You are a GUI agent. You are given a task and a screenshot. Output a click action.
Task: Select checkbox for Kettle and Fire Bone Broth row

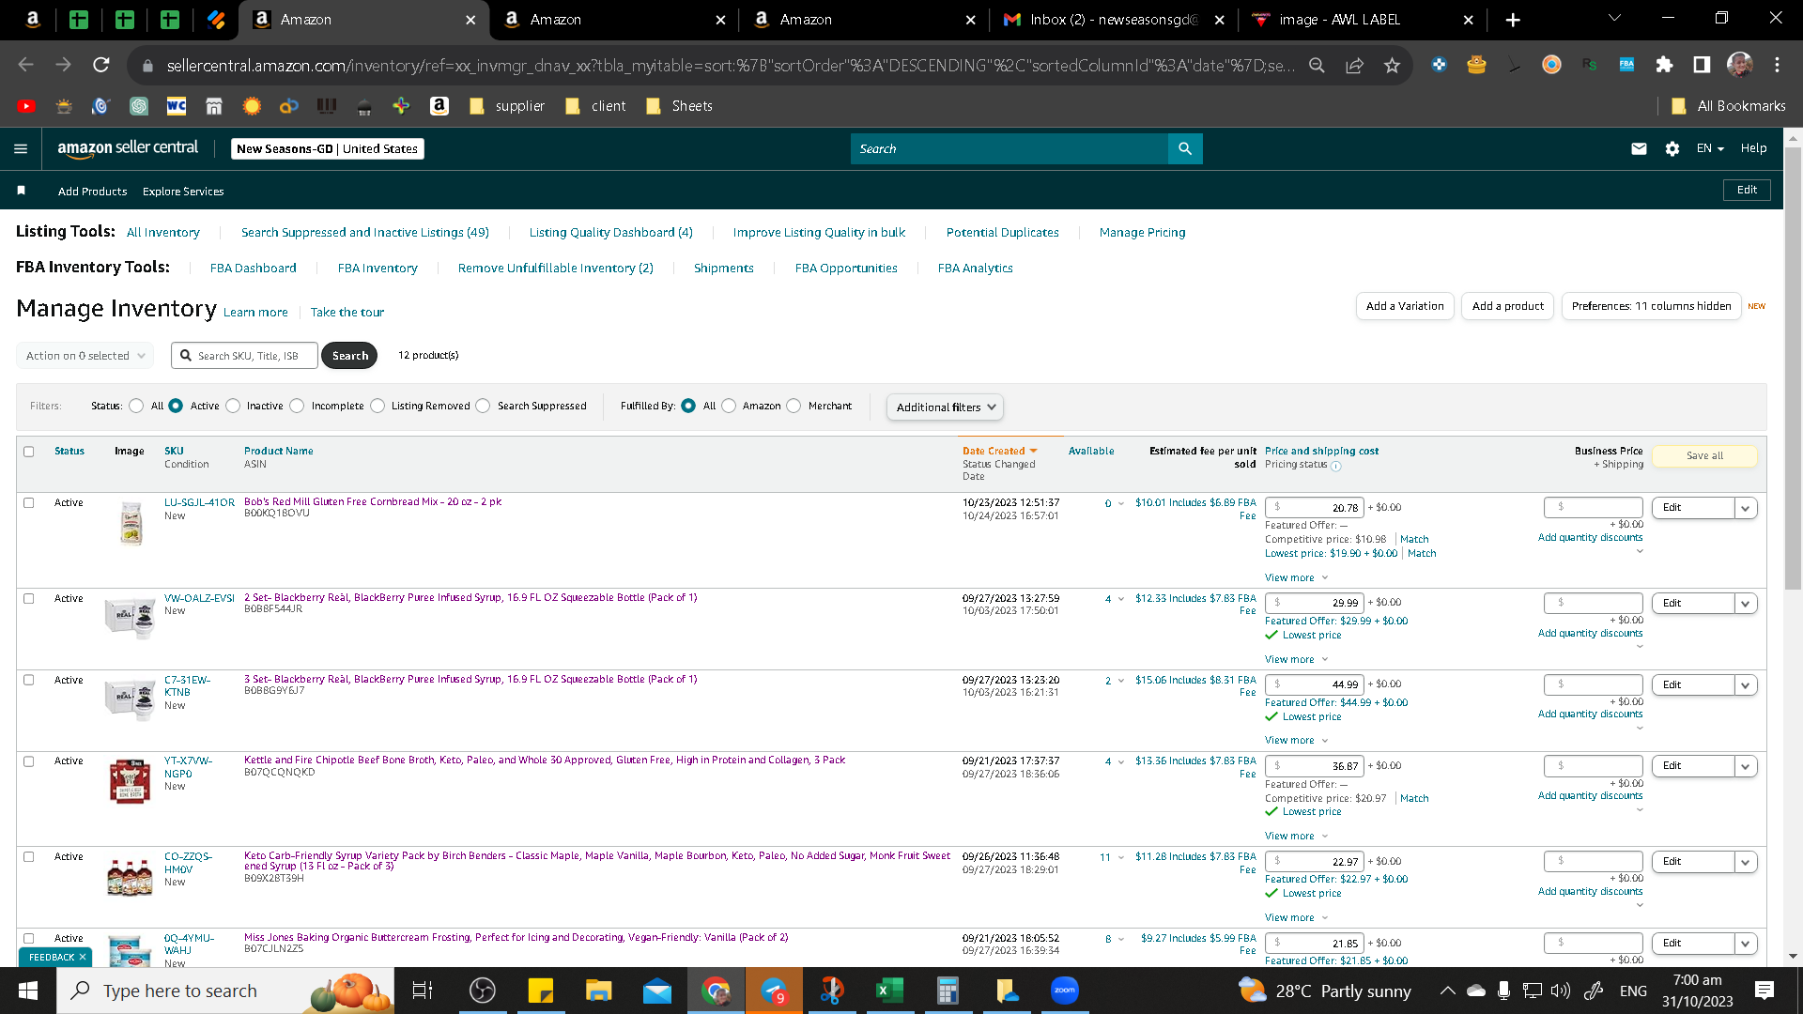(x=29, y=761)
